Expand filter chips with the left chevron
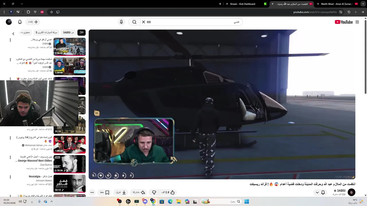 (x=13, y=34)
